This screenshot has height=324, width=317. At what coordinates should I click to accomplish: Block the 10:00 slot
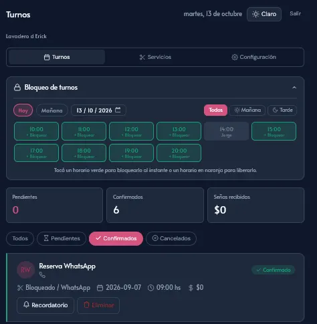pyautogui.click(x=36, y=131)
